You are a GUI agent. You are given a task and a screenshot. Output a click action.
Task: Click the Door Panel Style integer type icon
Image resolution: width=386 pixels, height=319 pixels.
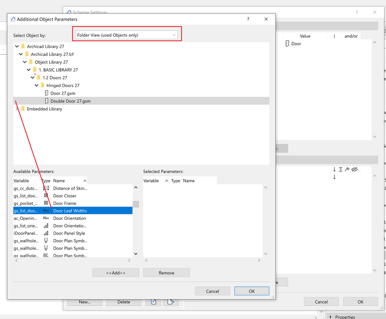pos(46,233)
